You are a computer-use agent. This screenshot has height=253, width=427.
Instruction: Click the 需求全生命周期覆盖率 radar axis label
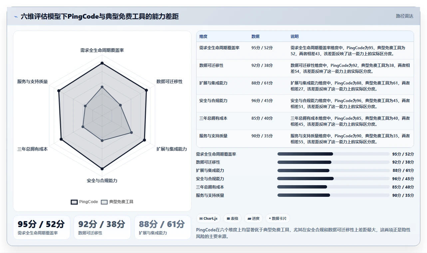coord(102,50)
